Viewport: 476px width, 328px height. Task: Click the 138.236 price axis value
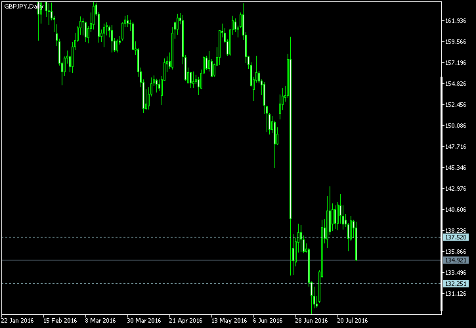[x=456, y=231]
